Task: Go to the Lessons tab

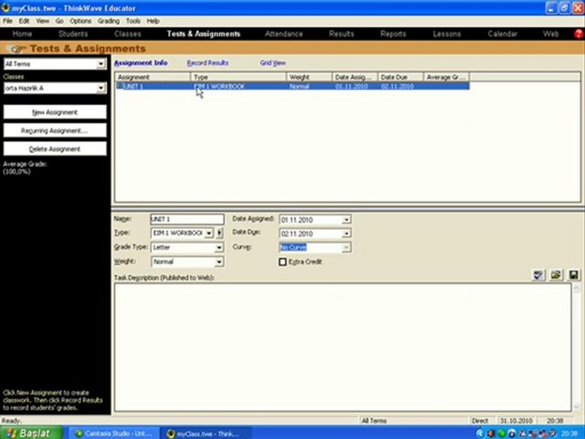Action: point(447,34)
